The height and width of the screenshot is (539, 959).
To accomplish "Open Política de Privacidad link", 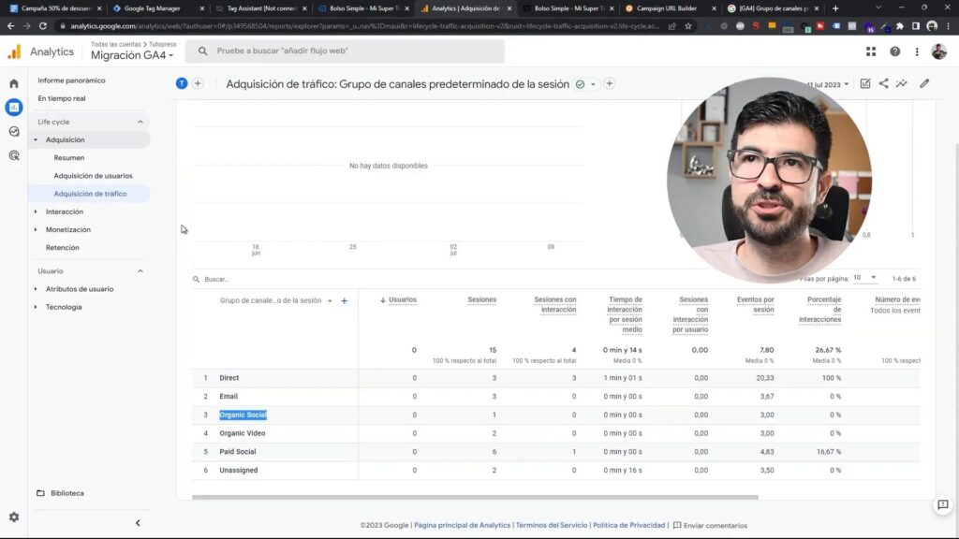I will tap(628, 526).
